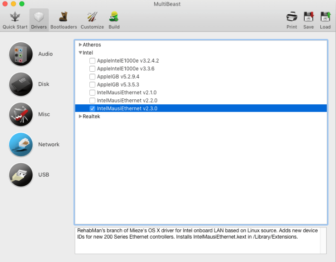
Task: Check the AppleIGB v5.3.5.3 option
Action: click(93, 85)
